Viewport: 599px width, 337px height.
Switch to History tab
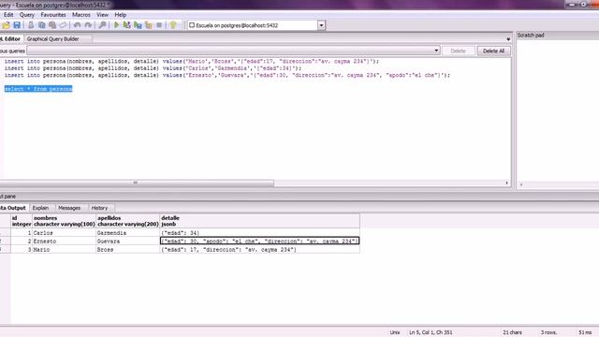pos(99,208)
